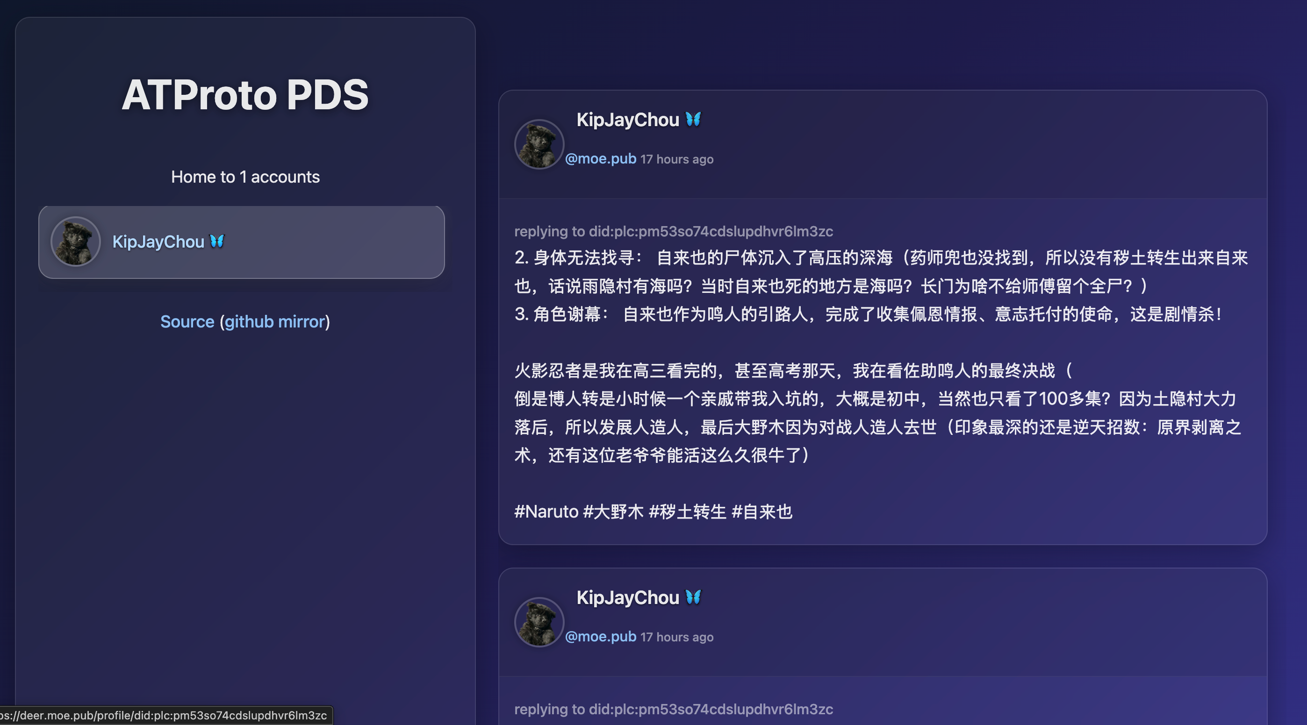The image size is (1307, 725).
Task: Click the ATProto PDS heading
Action: tap(245, 95)
